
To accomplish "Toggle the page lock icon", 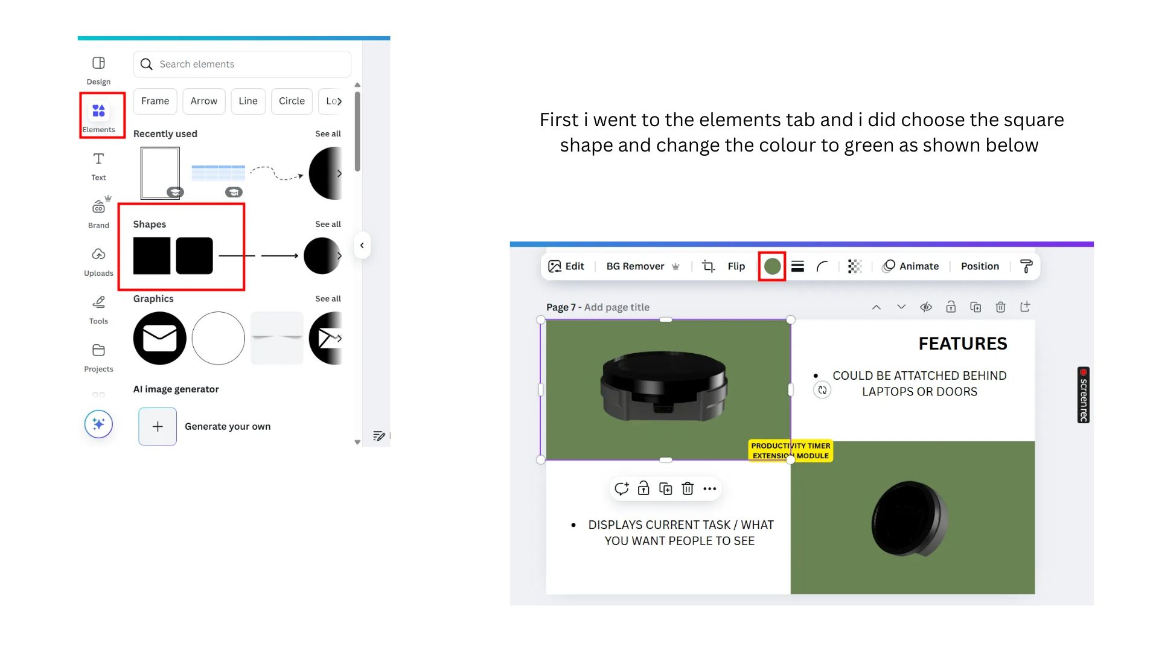I will 951,307.
